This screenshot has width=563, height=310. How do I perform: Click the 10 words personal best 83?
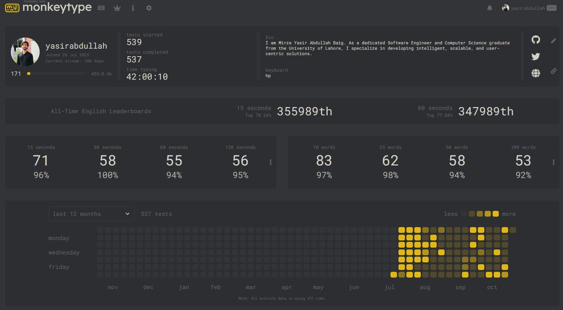[x=324, y=161]
